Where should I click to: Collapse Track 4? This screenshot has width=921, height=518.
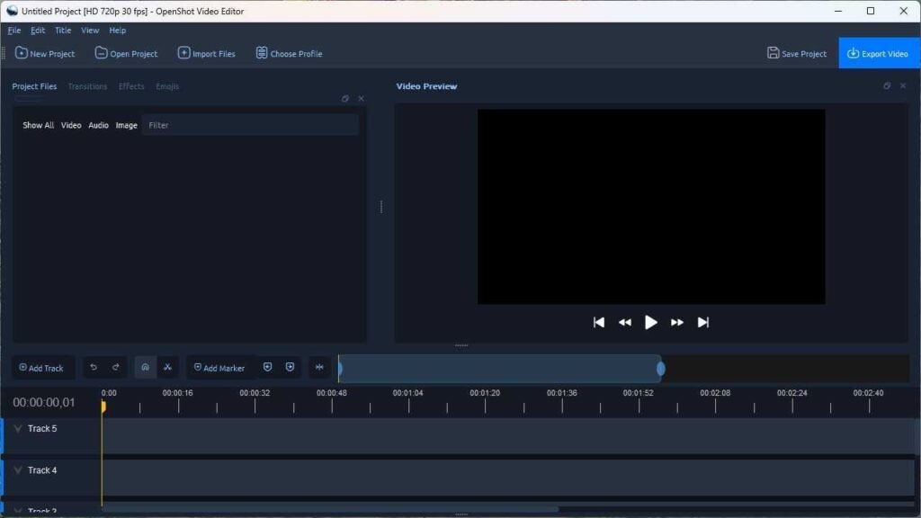20,470
